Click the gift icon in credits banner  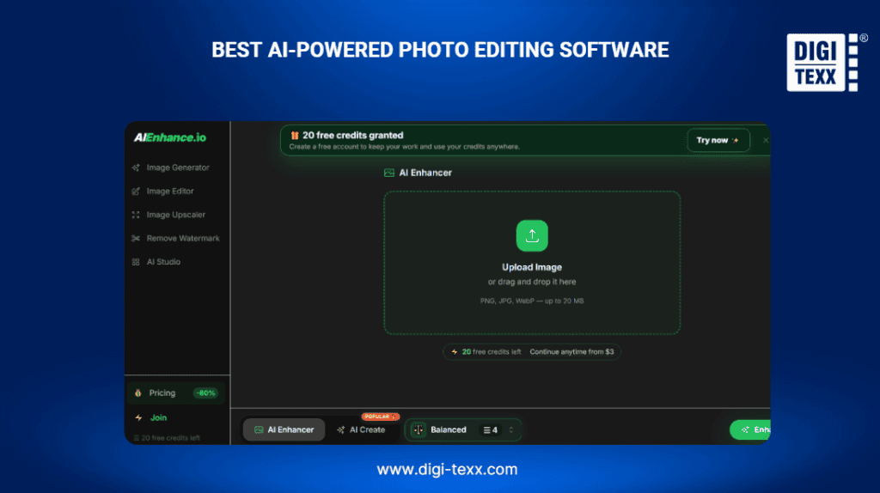pyautogui.click(x=295, y=135)
